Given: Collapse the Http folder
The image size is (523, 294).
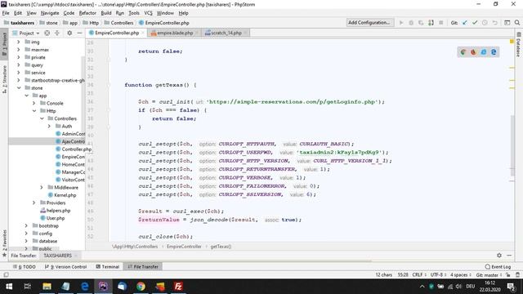Looking at the screenshot, I should tap(34, 111).
